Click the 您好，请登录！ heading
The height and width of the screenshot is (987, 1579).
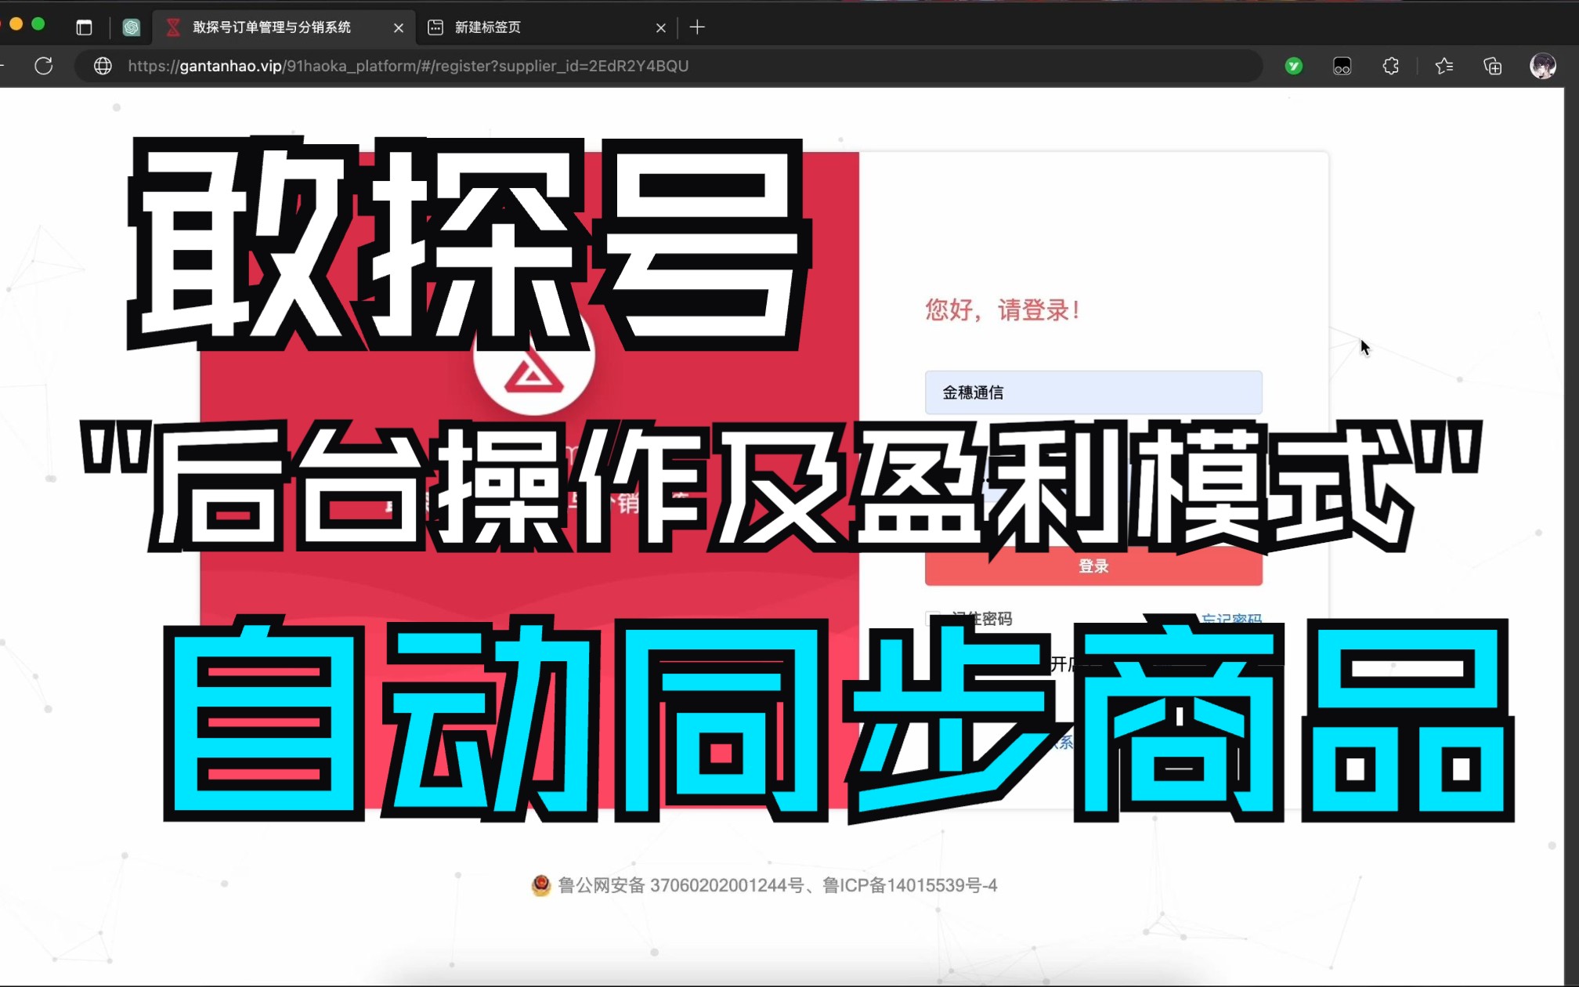(x=1003, y=310)
